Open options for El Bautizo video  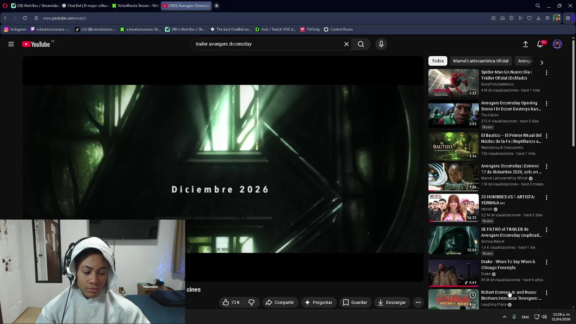(x=547, y=135)
